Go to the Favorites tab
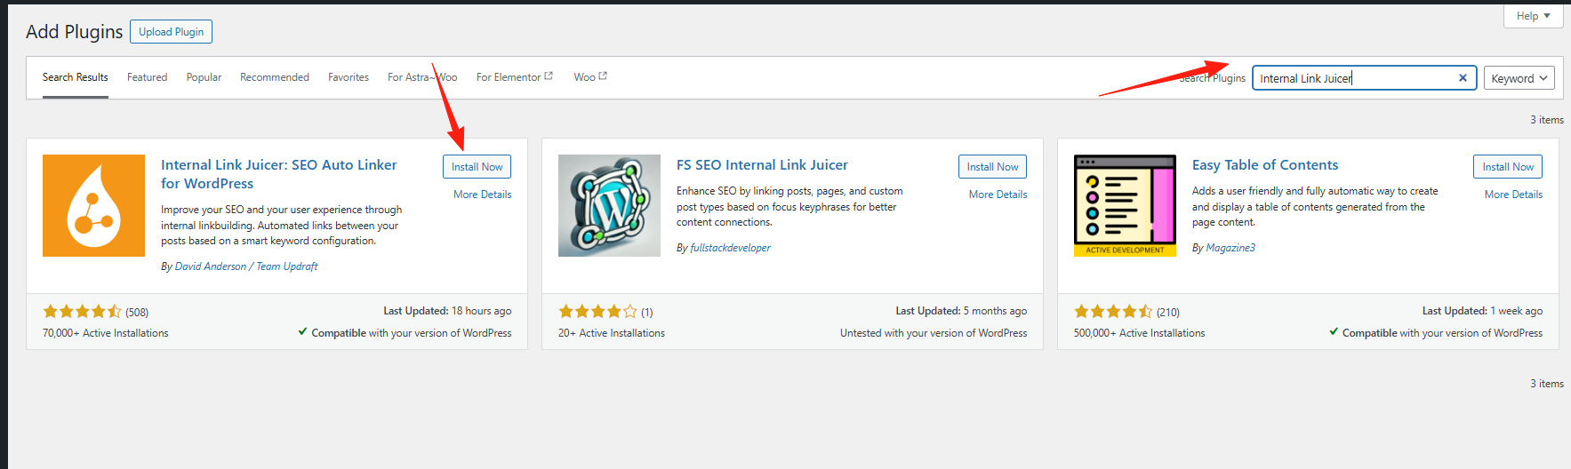 (349, 77)
